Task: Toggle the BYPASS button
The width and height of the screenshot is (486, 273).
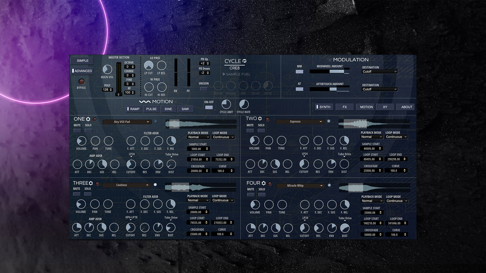Action: pyautogui.click(x=81, y=81)
